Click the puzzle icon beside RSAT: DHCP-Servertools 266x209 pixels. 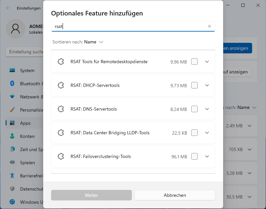coord(61,85)
